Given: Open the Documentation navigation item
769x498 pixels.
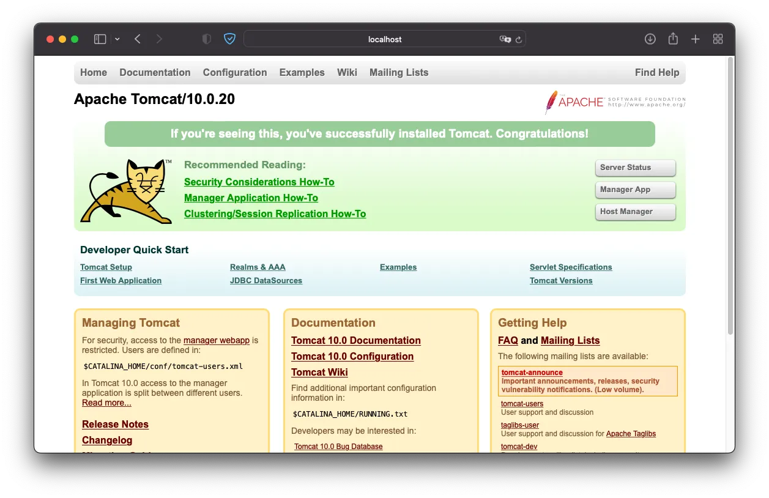Looking at the screenshot, I should click(155, 72).
